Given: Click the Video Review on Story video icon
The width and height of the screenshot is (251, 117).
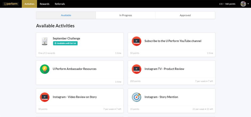Looking at the screenshot, I should [45, 97].
